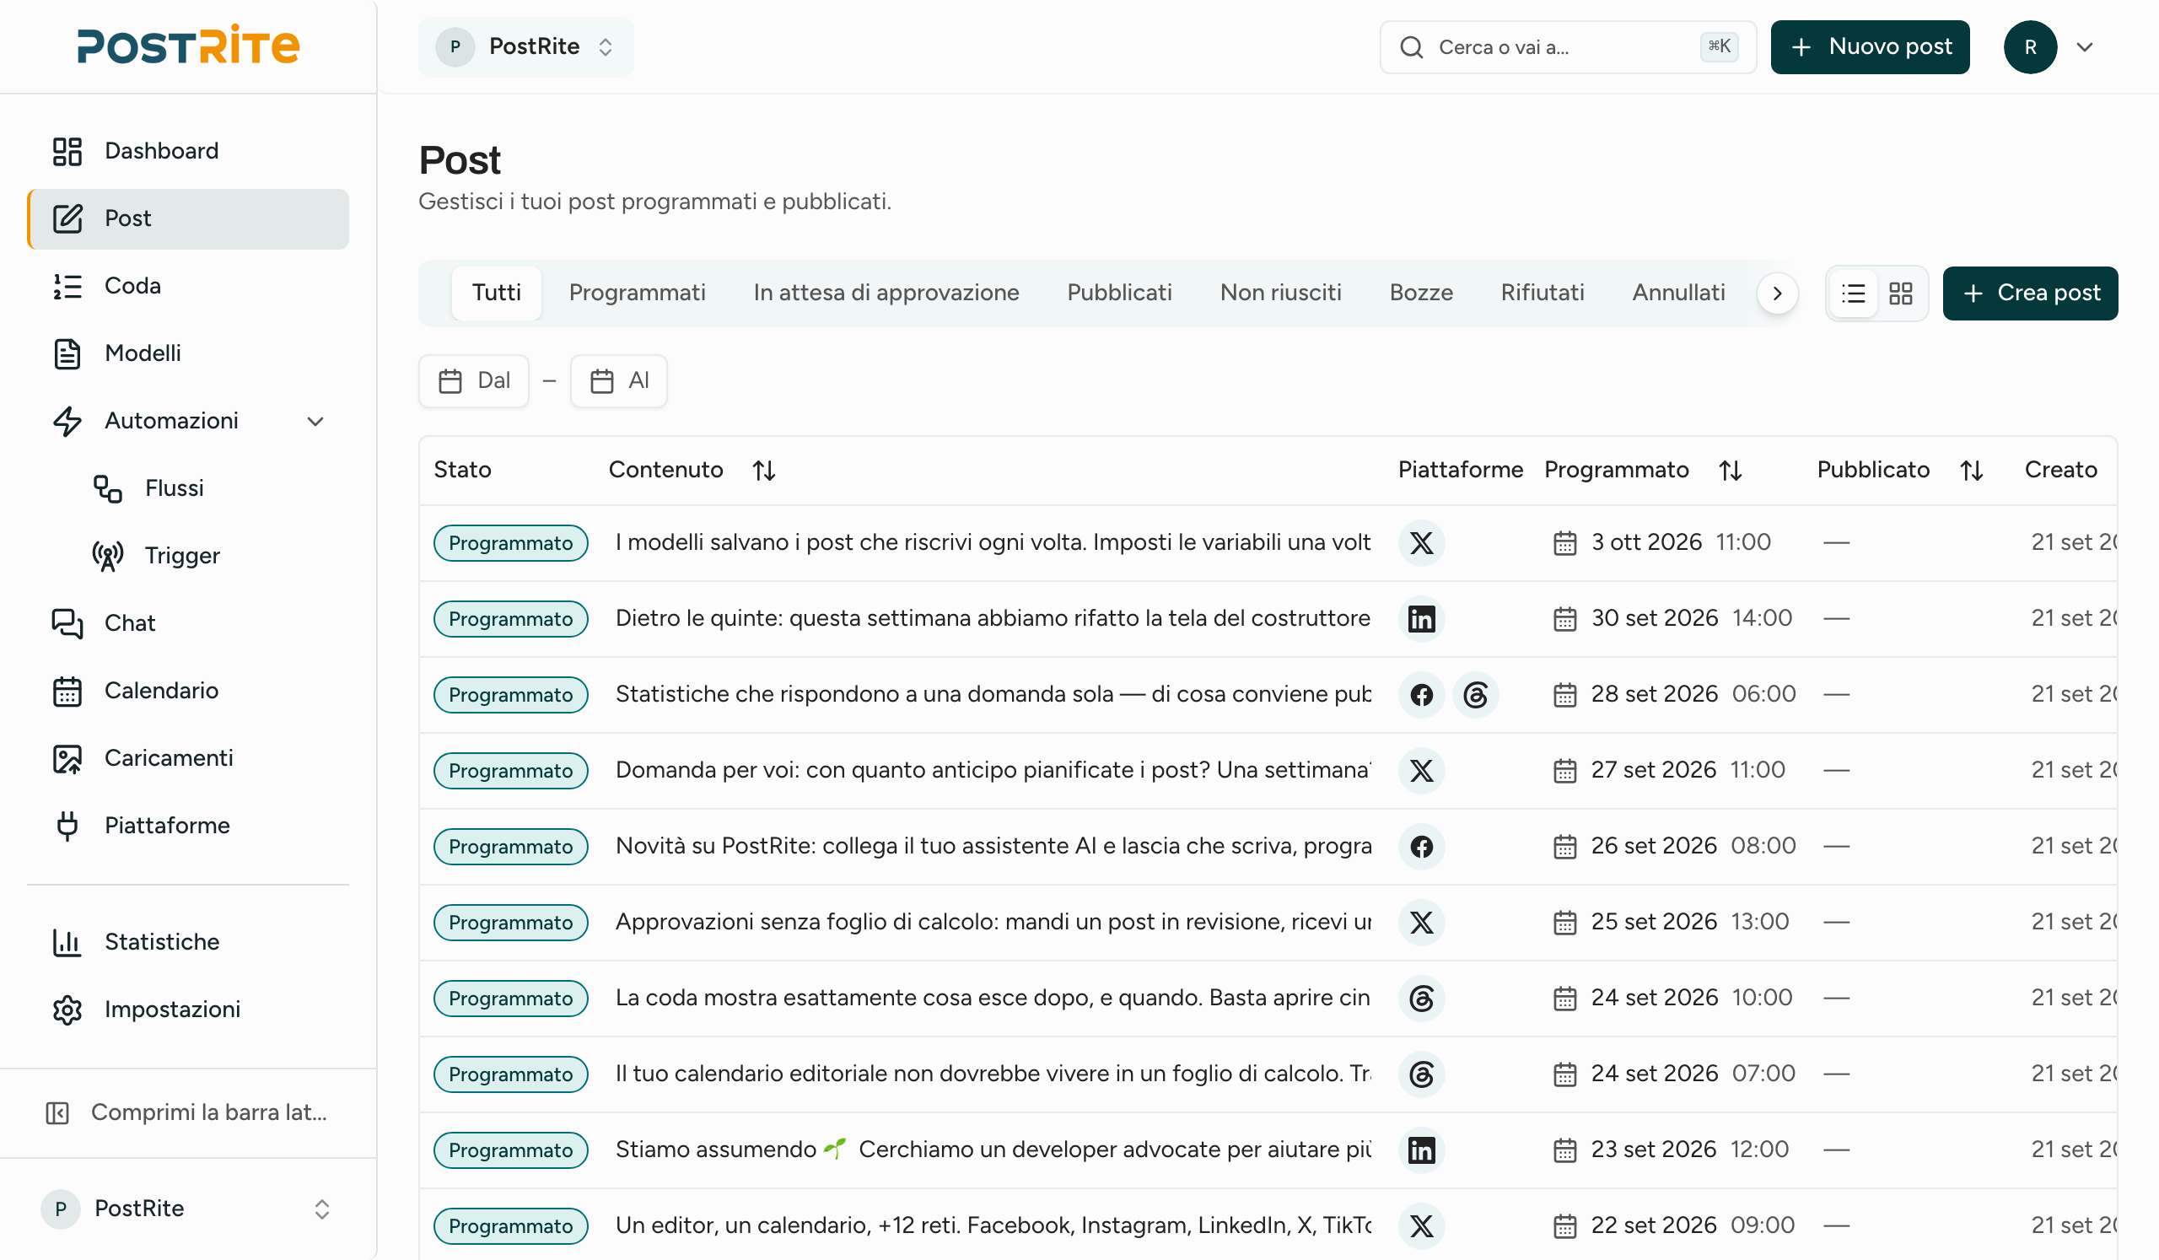The image size is (2159, 1260).
Task: Click calendar icon beside 3 ott 2026
Action: pyautogui.click(x=1564, y=543)
